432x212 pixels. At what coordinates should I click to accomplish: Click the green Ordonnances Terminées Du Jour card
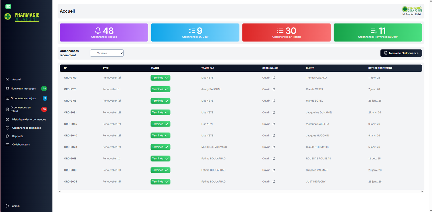coord(377,32)
